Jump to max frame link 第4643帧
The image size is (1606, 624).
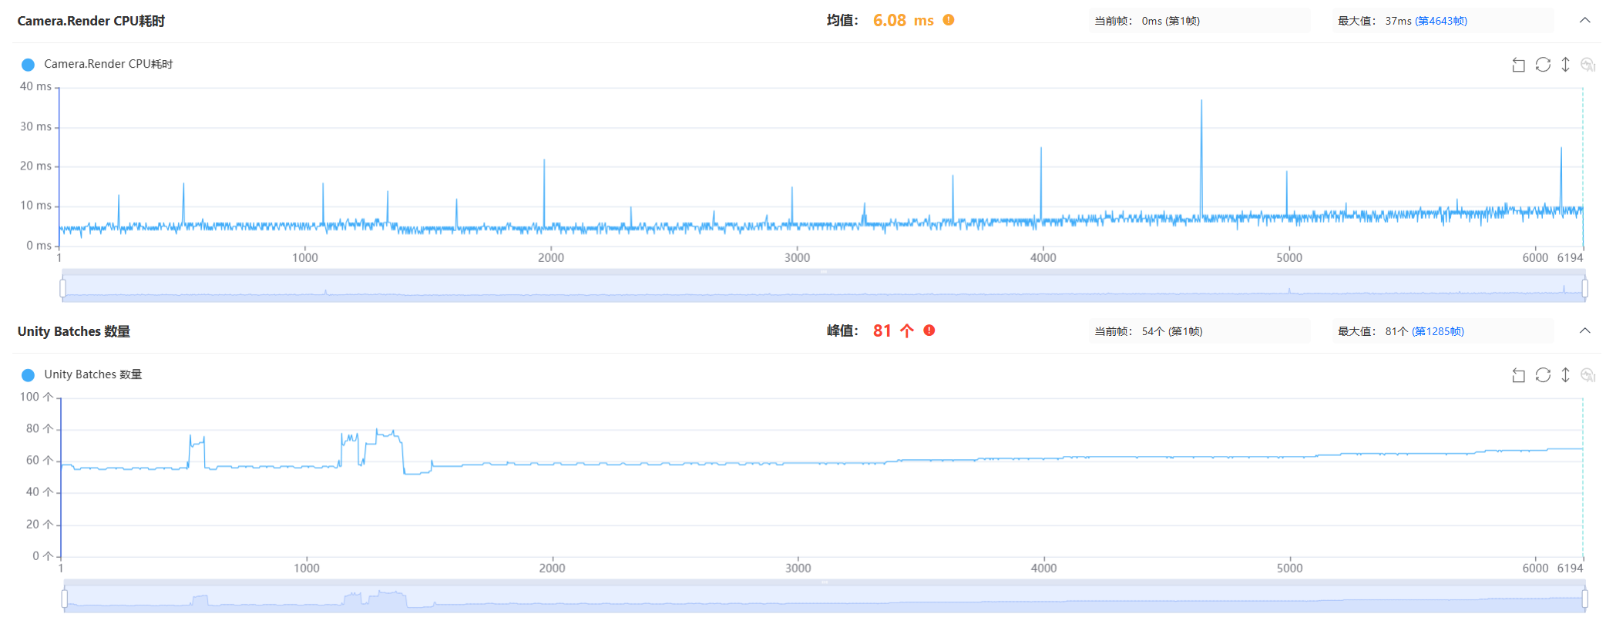[1441, 21]
